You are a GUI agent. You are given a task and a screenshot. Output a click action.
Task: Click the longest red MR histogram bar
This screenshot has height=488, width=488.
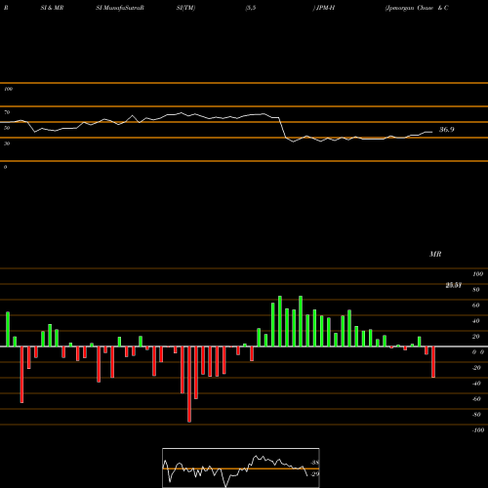coord(189,385)
